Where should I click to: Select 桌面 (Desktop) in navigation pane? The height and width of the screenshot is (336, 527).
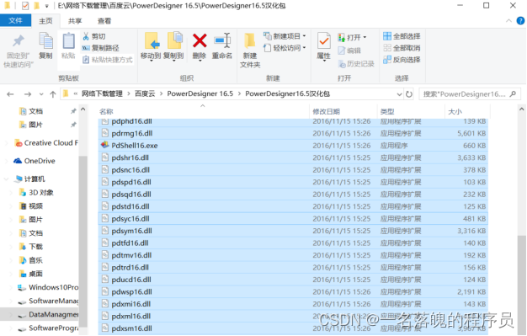click(x=31, y=274)
